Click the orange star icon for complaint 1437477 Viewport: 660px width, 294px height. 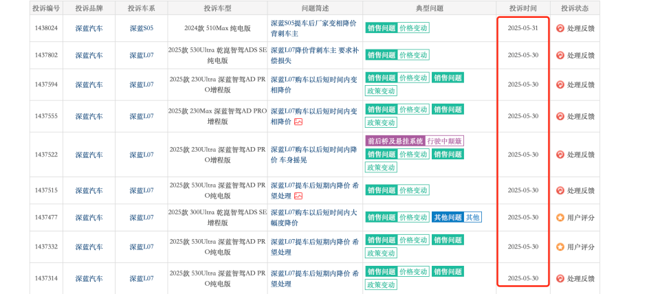coord(560,218)
